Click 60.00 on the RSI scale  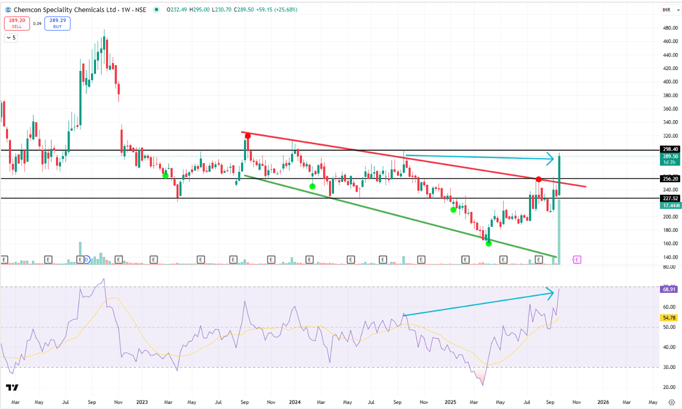[669, 307]
